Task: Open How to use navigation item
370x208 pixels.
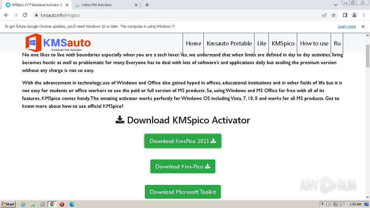Action: [x=314, y=43]
